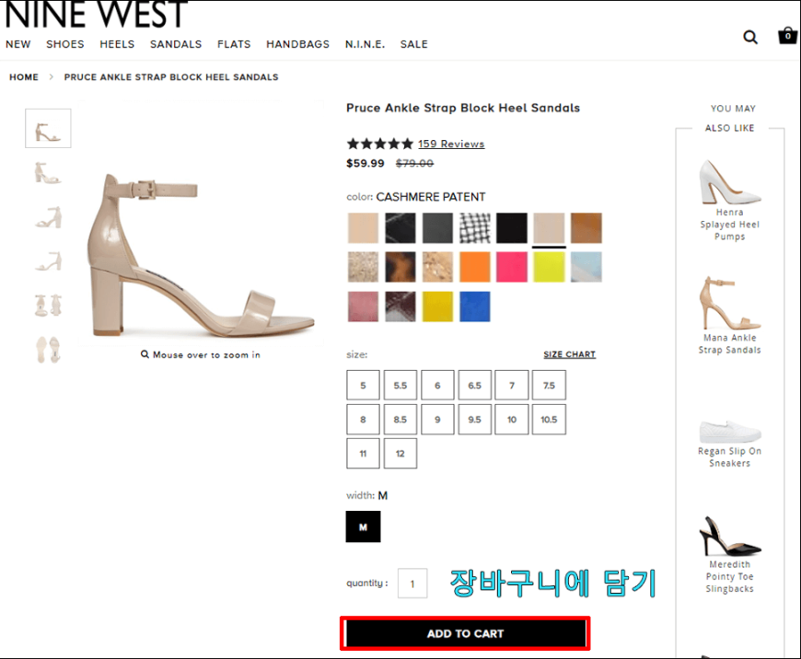The height and width of the screenshot is (659, 801).
Task: Choose the hot pink color swatch
Action: click(512, 267)
